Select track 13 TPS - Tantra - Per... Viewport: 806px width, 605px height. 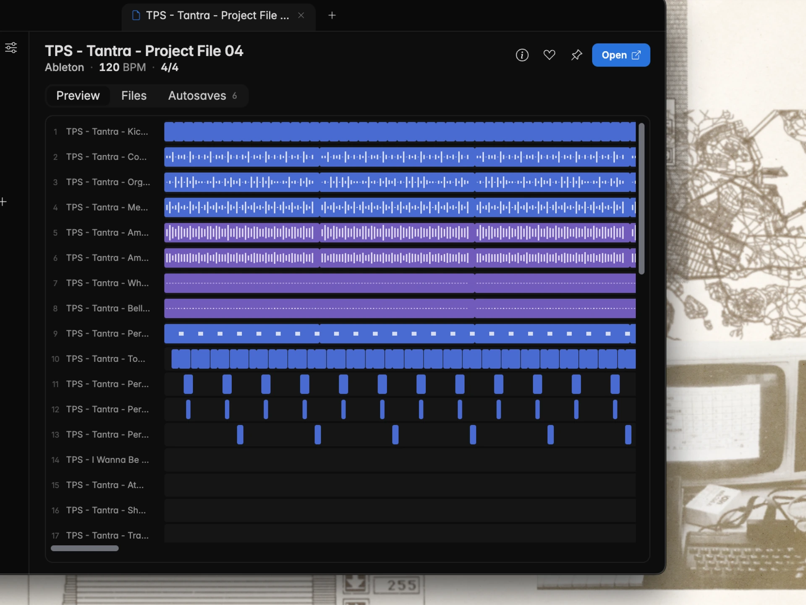107,434
